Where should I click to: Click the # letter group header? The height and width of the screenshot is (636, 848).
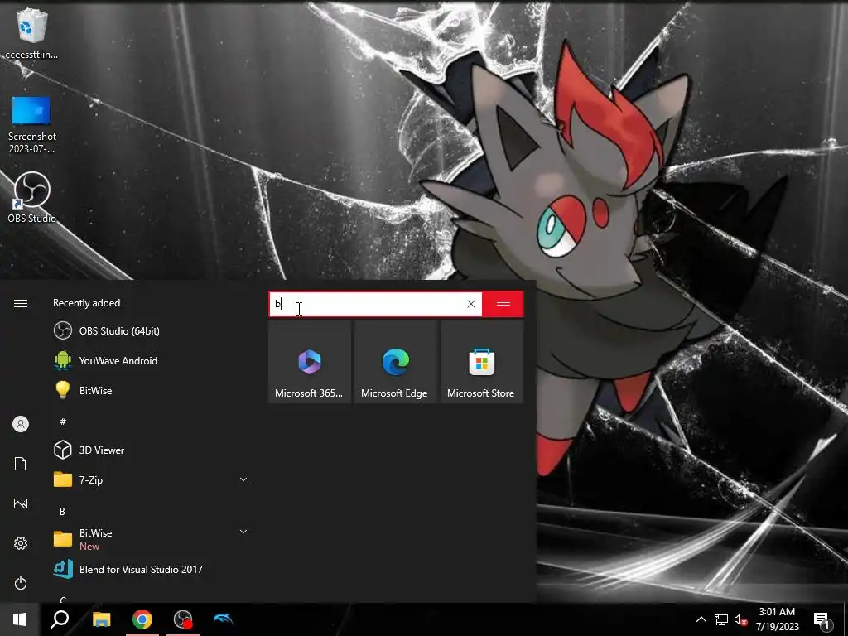pyautogui.click(x=63, y=422)
